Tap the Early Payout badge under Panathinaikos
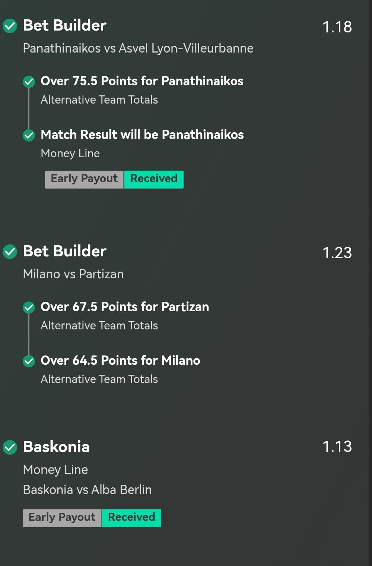Viewport: 372px width, 566px height. 84,179
